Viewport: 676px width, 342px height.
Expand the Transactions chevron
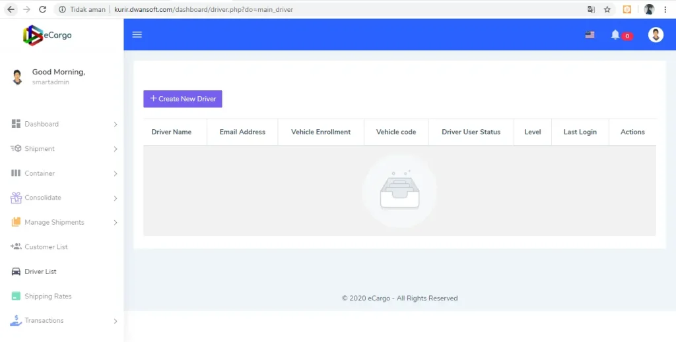(x=115, y=321)
